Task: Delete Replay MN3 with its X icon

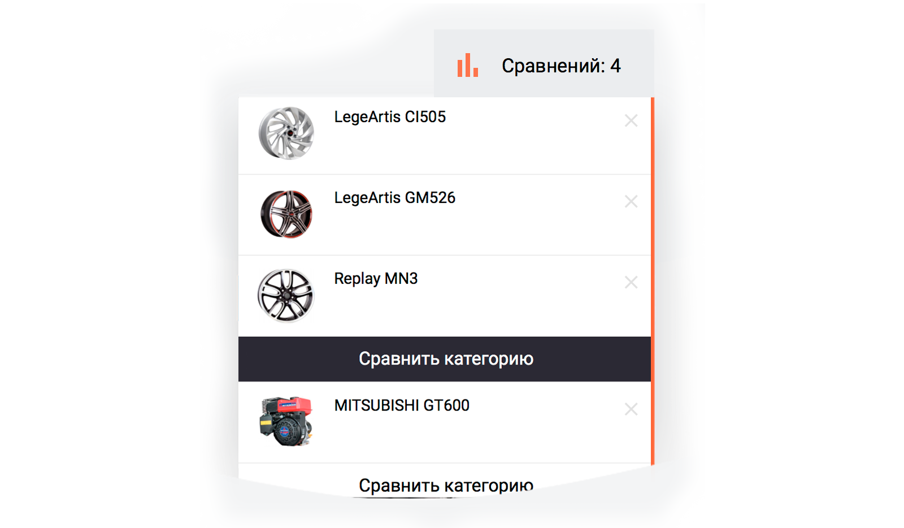Action: pyautogui.click(x=631, y=282)
